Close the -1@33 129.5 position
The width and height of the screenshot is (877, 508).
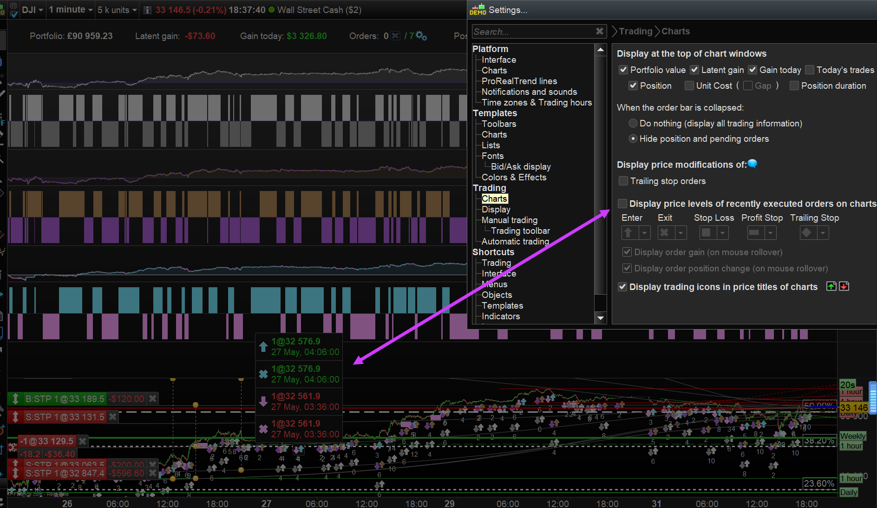pos(82,441)
